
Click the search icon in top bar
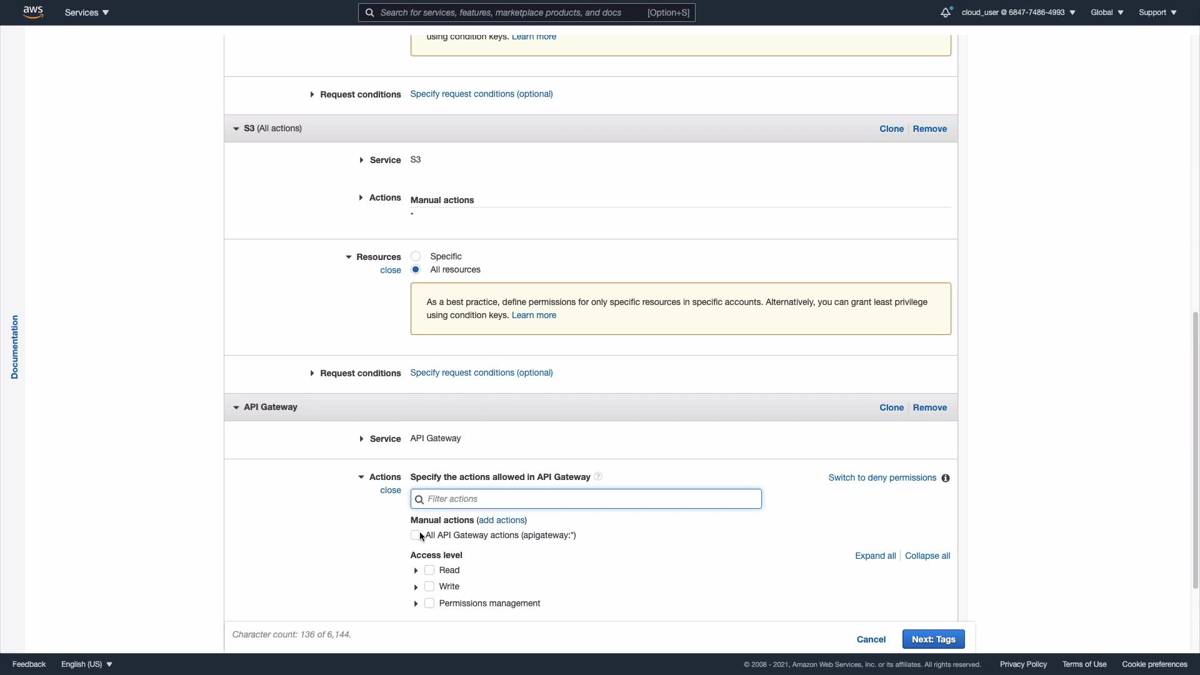(x=369, y=12)
